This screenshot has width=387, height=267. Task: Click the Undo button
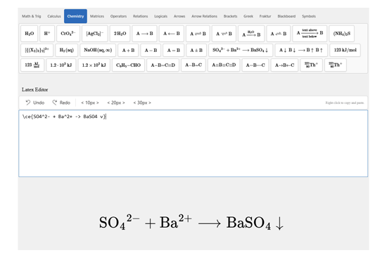pos(35,103)
